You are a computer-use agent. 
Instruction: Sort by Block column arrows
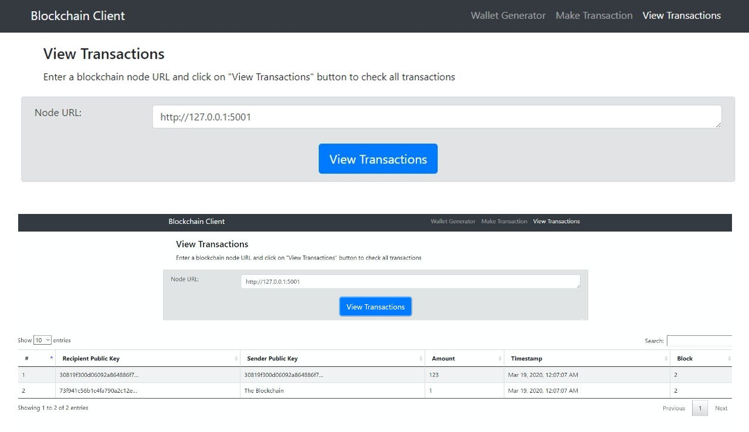(x=729, y=359)
